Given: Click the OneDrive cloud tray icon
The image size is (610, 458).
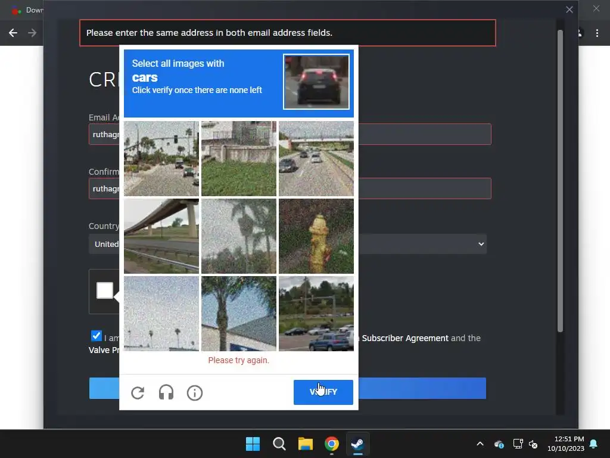Looking at the screenshot, I should pos(499,444).
